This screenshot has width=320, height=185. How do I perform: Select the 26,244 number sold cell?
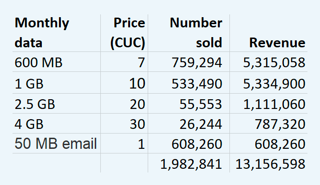(x=189, y=123)
